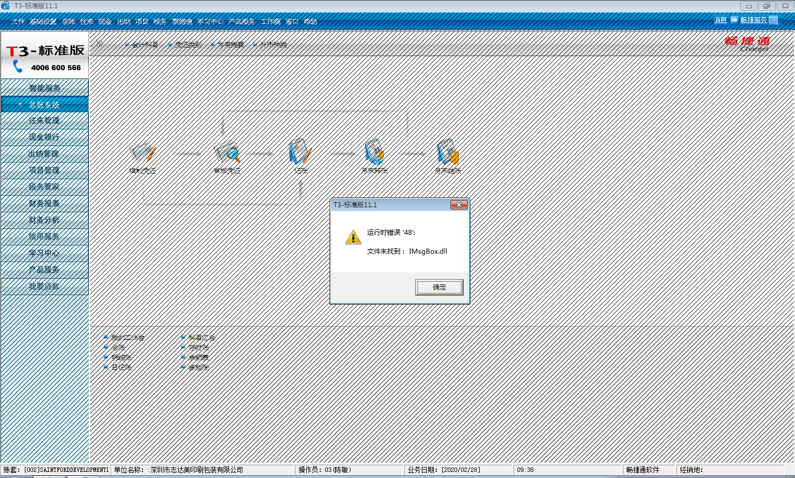Screen dimensions: 795x478
Task: Open the 往来 menu
Action: [87, 22]
